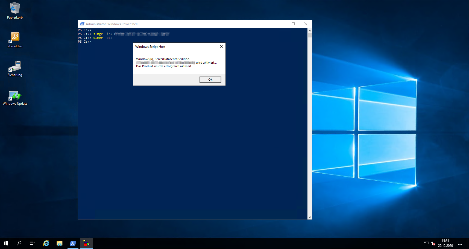Launch Internet Explorer from taskbar
This screenshot has width=469, height=249.
tap(46, 243)
